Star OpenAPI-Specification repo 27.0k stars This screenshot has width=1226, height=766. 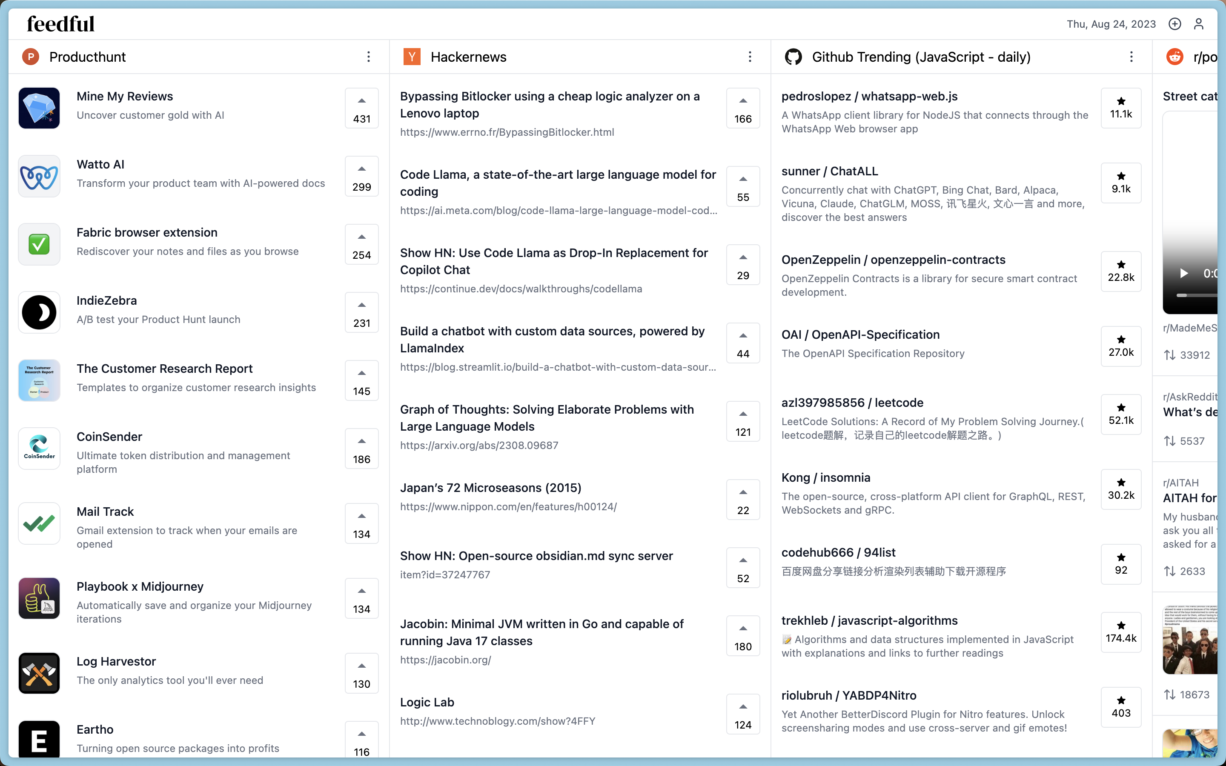(1121, 346)
